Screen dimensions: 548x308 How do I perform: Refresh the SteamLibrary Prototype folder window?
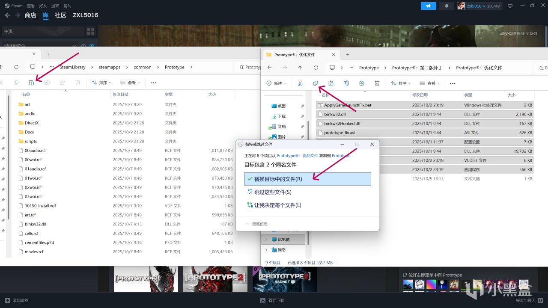16,67
